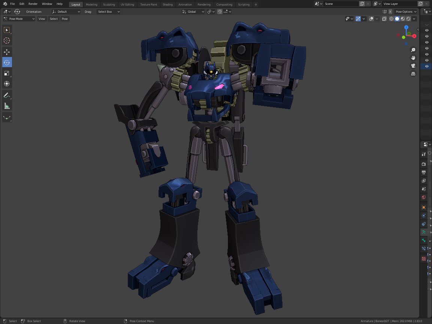Switch perspective/orthographic with grid gizmo
Image resolution: width=432 pixels, height=324 pixels.
coord(413,74)
